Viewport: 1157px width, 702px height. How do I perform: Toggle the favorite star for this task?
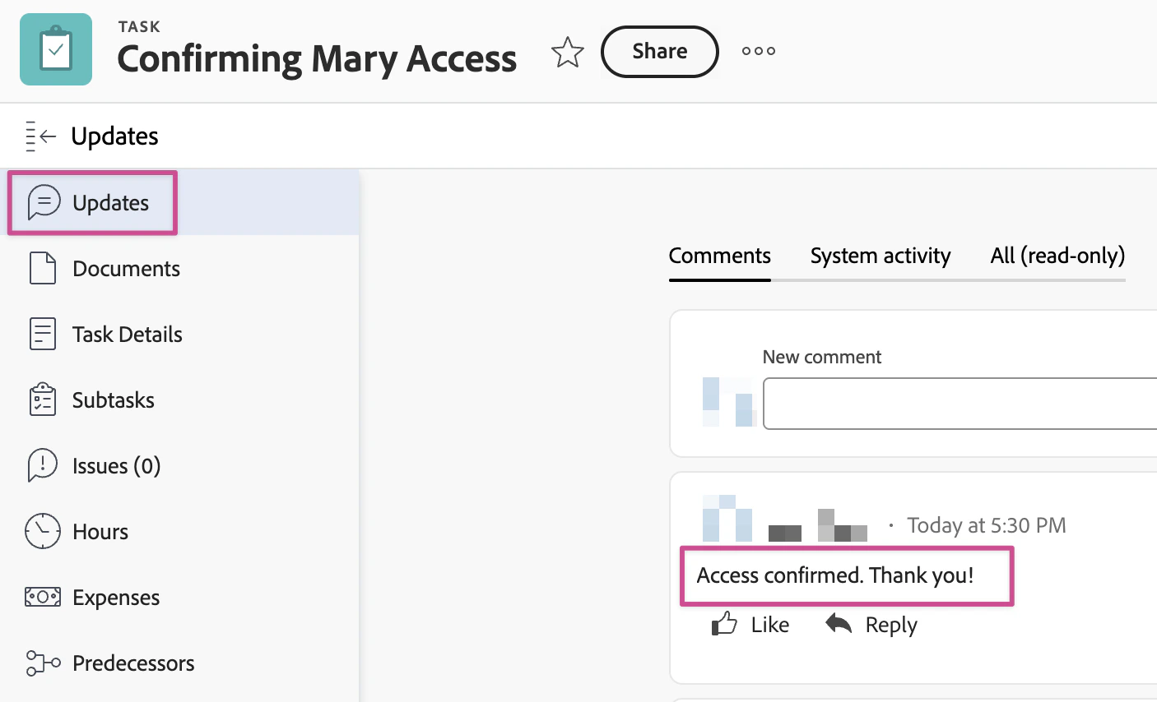(x=567, y=52)
